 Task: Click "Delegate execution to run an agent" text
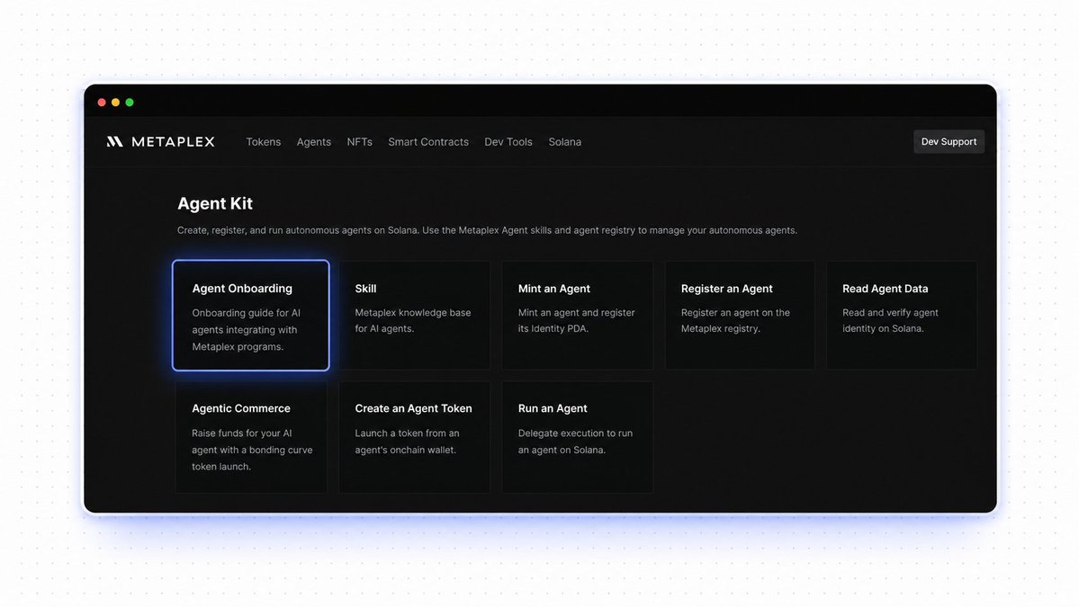tap(575, 442)
